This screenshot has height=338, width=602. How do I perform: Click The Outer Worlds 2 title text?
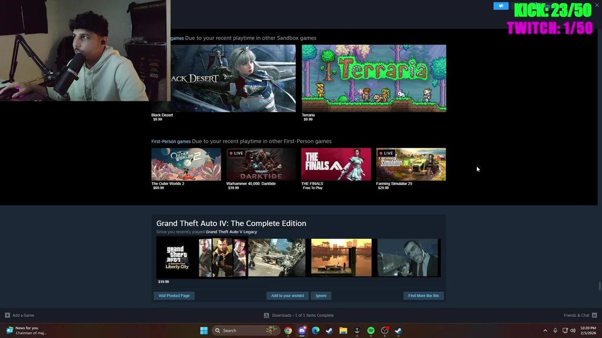pyautogui.click(x=168, y=184)
